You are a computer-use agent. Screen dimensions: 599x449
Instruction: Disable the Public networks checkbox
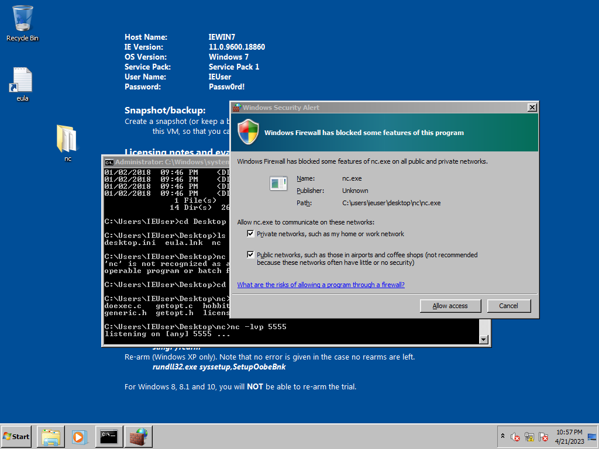tap(250, 254)
